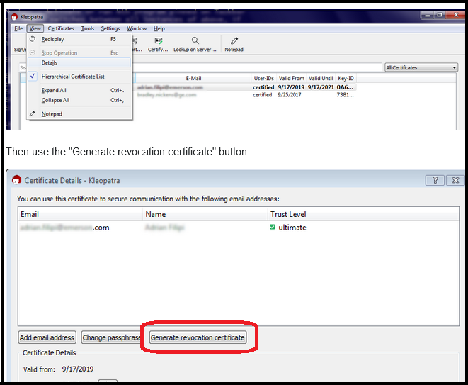This screenshot has width=468, height=385.
Task: Select Expand All in View menu
Action: point(54,90)
